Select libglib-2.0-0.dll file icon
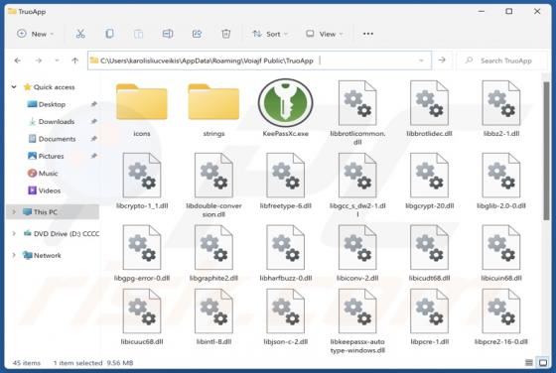Screen dimensions: 556x373 pyautogui.click(x=501, y=175)
